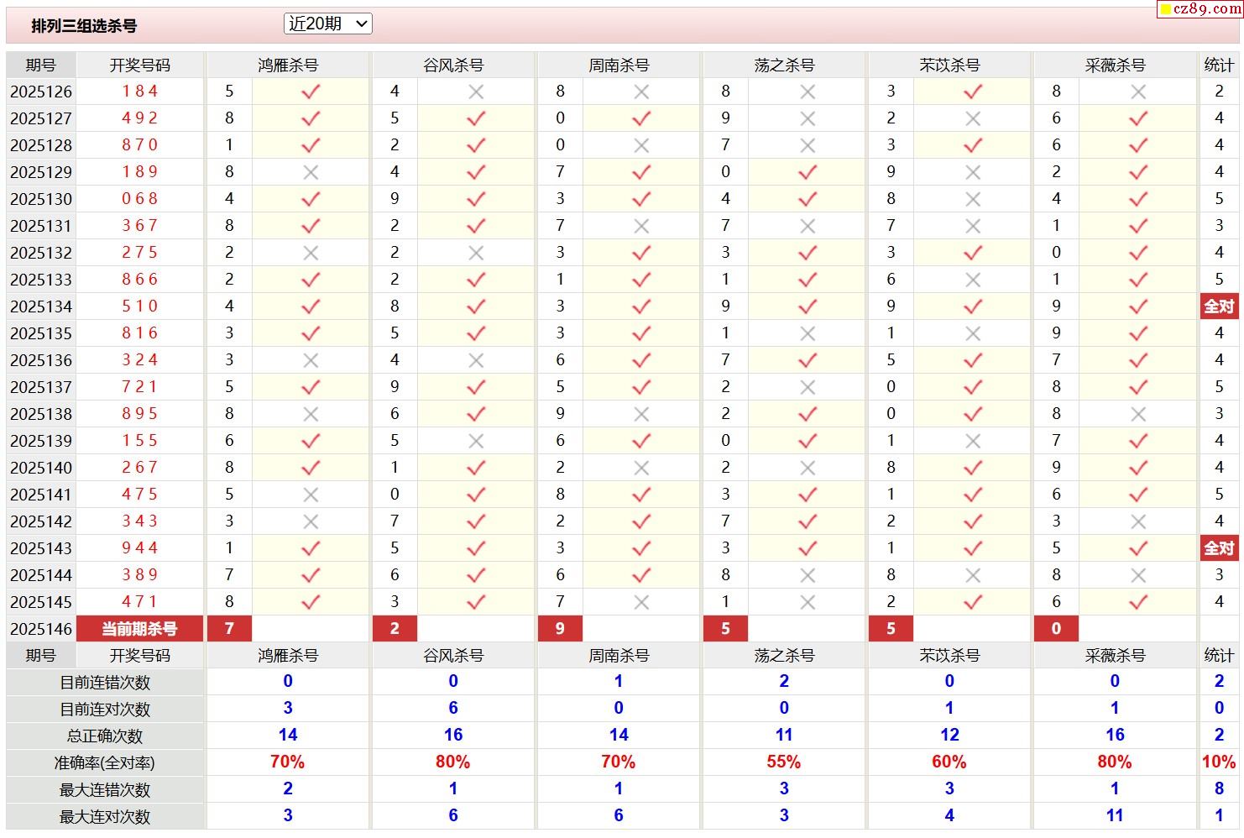This screenshot has height=838, width=1244.
Task: Click the cross mark for 谷风 in row 2025132
Action: (476, 253)
